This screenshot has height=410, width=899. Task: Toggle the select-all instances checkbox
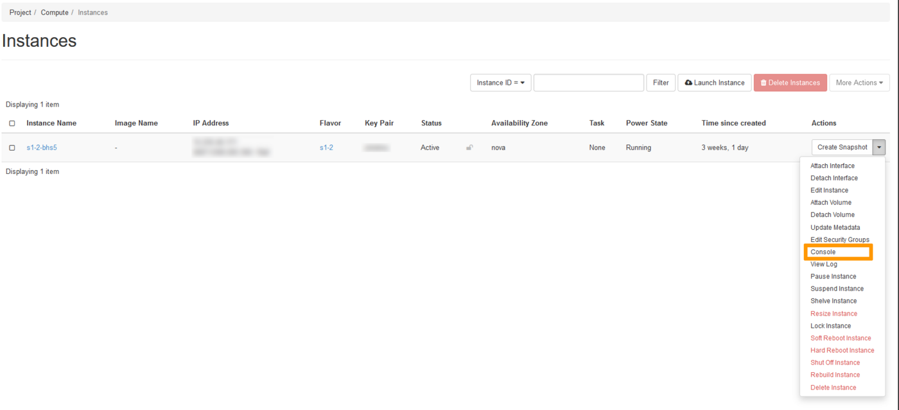pyautogui.click(x=12, y=123)
